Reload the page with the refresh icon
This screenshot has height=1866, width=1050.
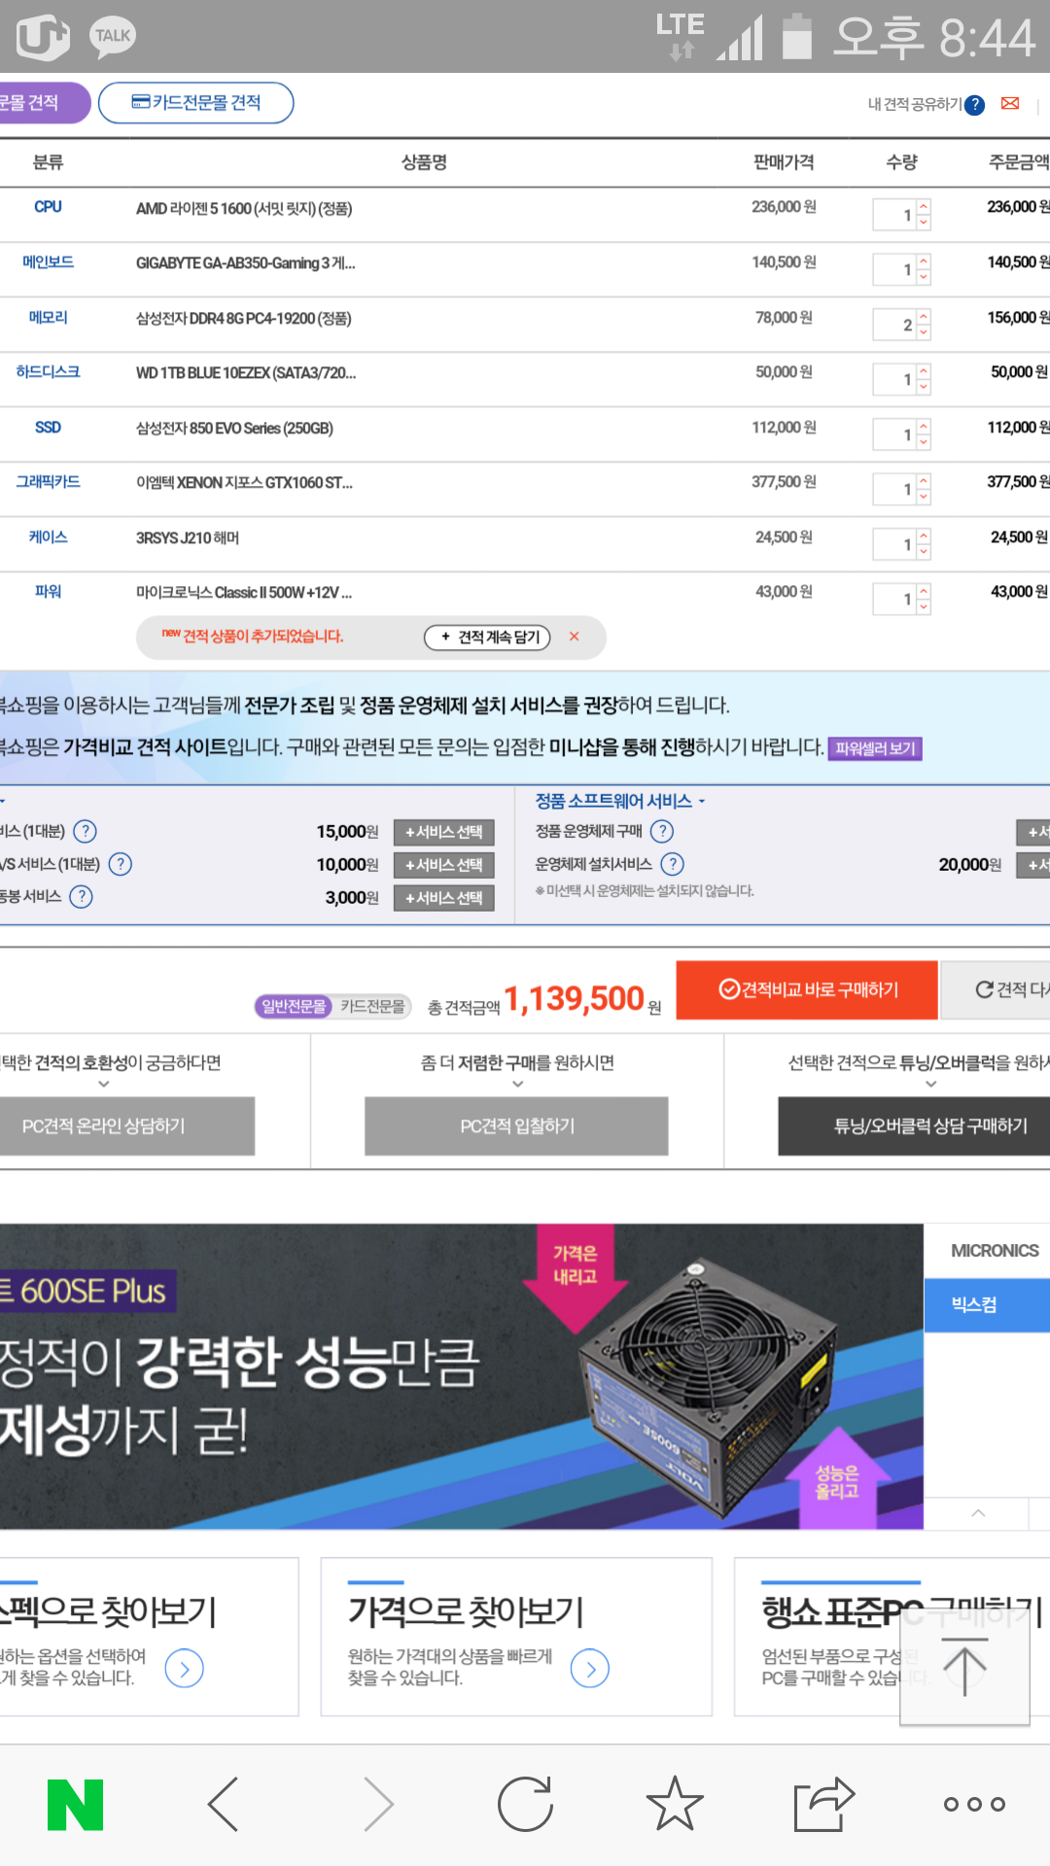pyautogui.click(x=525, y=1805)
